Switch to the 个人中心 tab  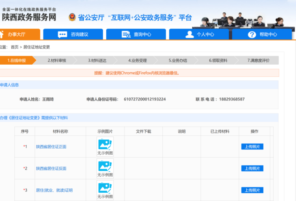coord(199,34)
